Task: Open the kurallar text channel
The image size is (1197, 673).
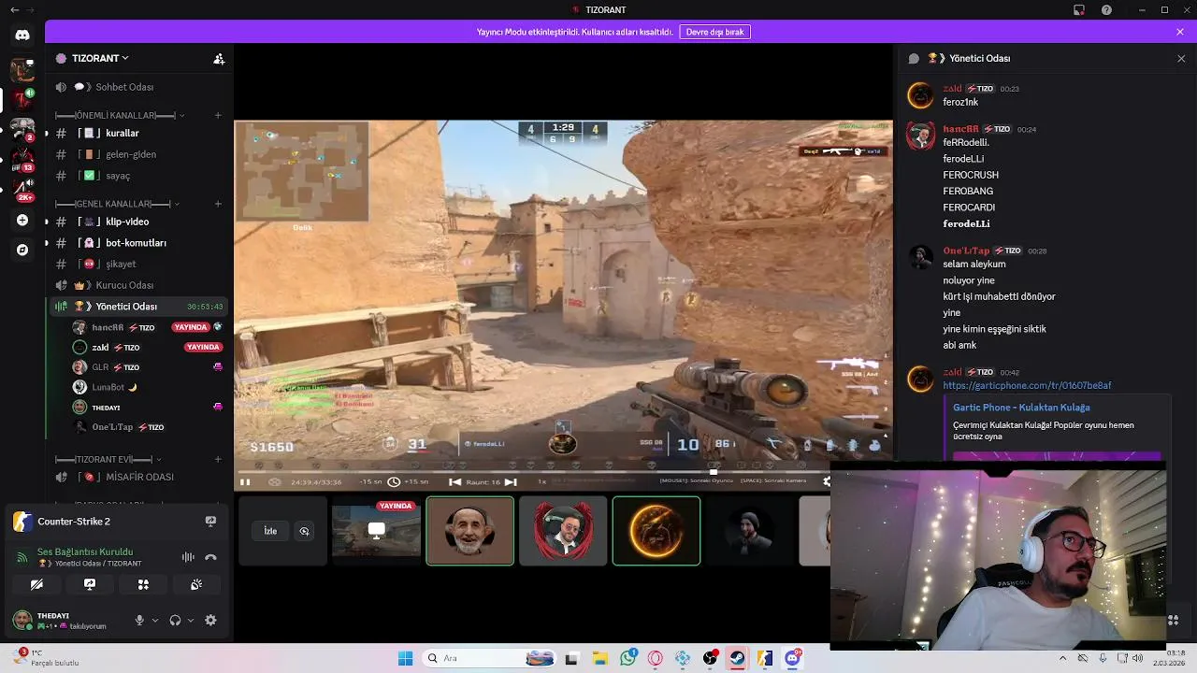Action: click(139, 133)
